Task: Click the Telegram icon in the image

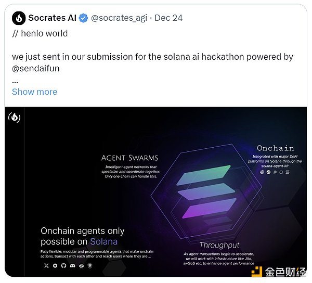Action: (x=55, y=266)
